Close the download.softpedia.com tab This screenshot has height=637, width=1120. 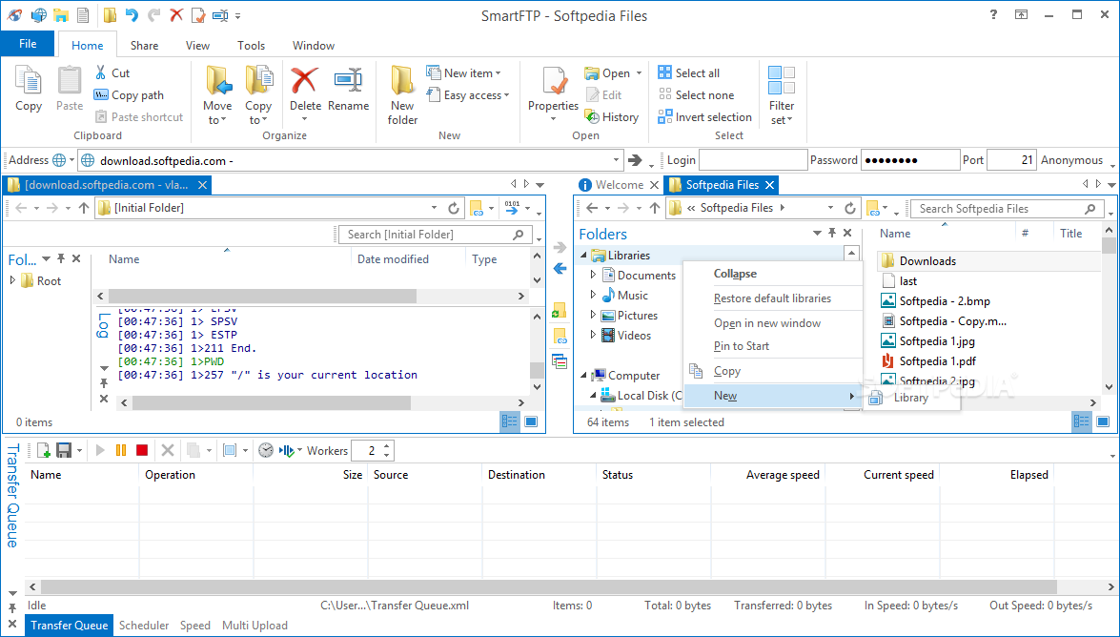[203, 184]
